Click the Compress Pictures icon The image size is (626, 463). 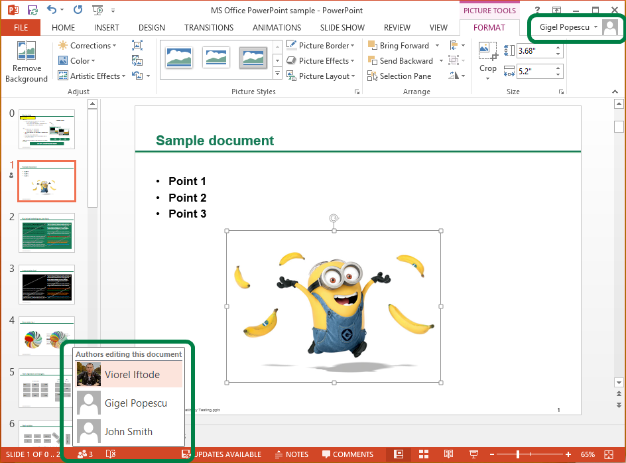pos(137,46)
